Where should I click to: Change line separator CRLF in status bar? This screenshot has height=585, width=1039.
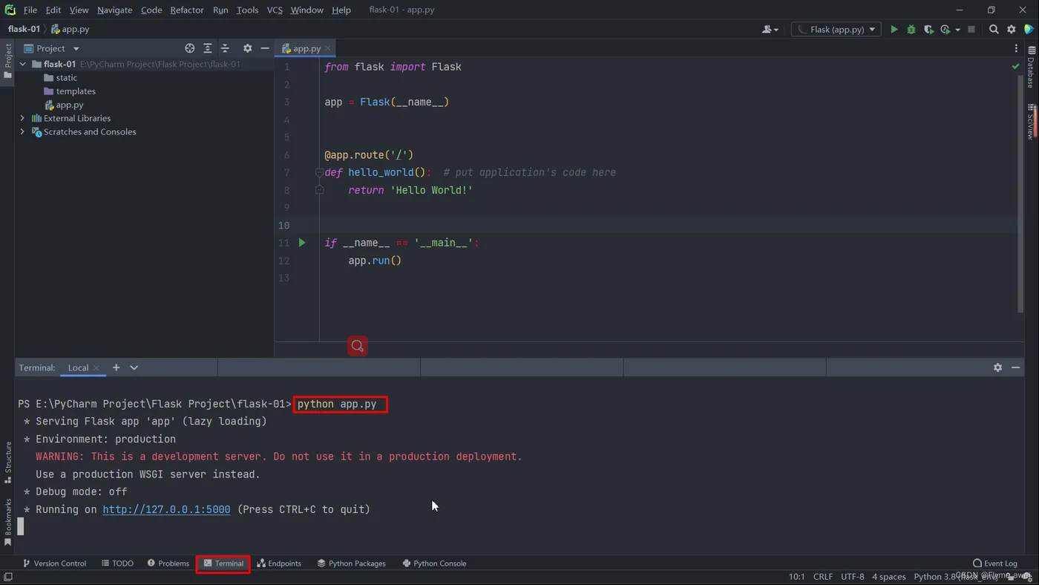(823, 577)
